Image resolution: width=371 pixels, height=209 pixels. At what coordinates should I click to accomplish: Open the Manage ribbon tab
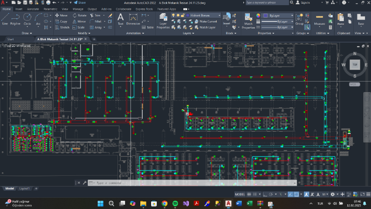pyautogui.click(x=78, y=9)
